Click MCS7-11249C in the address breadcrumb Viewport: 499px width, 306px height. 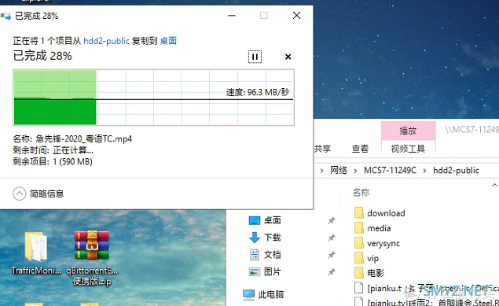click(x=390, y=171)
